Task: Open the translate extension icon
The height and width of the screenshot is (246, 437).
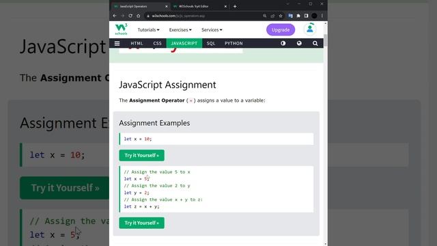Action: [x=290, y=16]
